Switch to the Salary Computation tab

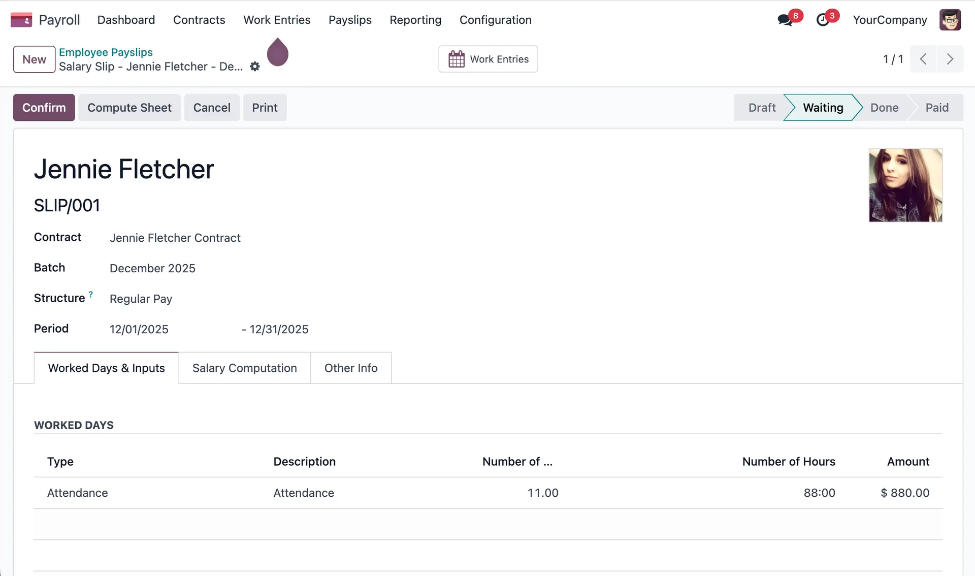click(x=244, y=368)
